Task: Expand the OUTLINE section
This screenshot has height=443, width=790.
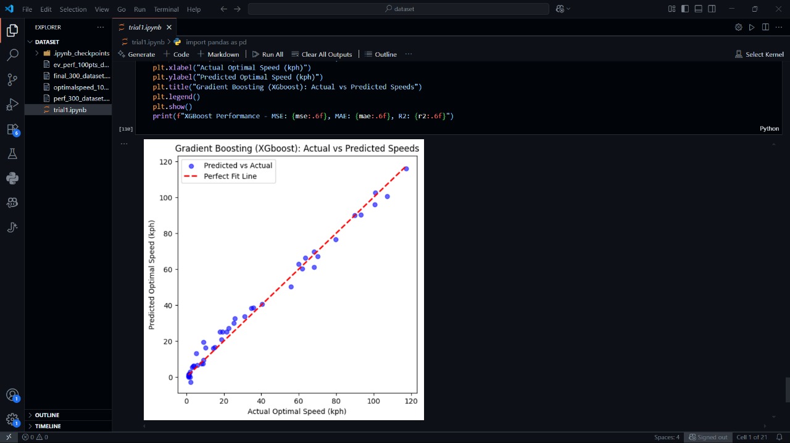Action: tap(48, 415)
